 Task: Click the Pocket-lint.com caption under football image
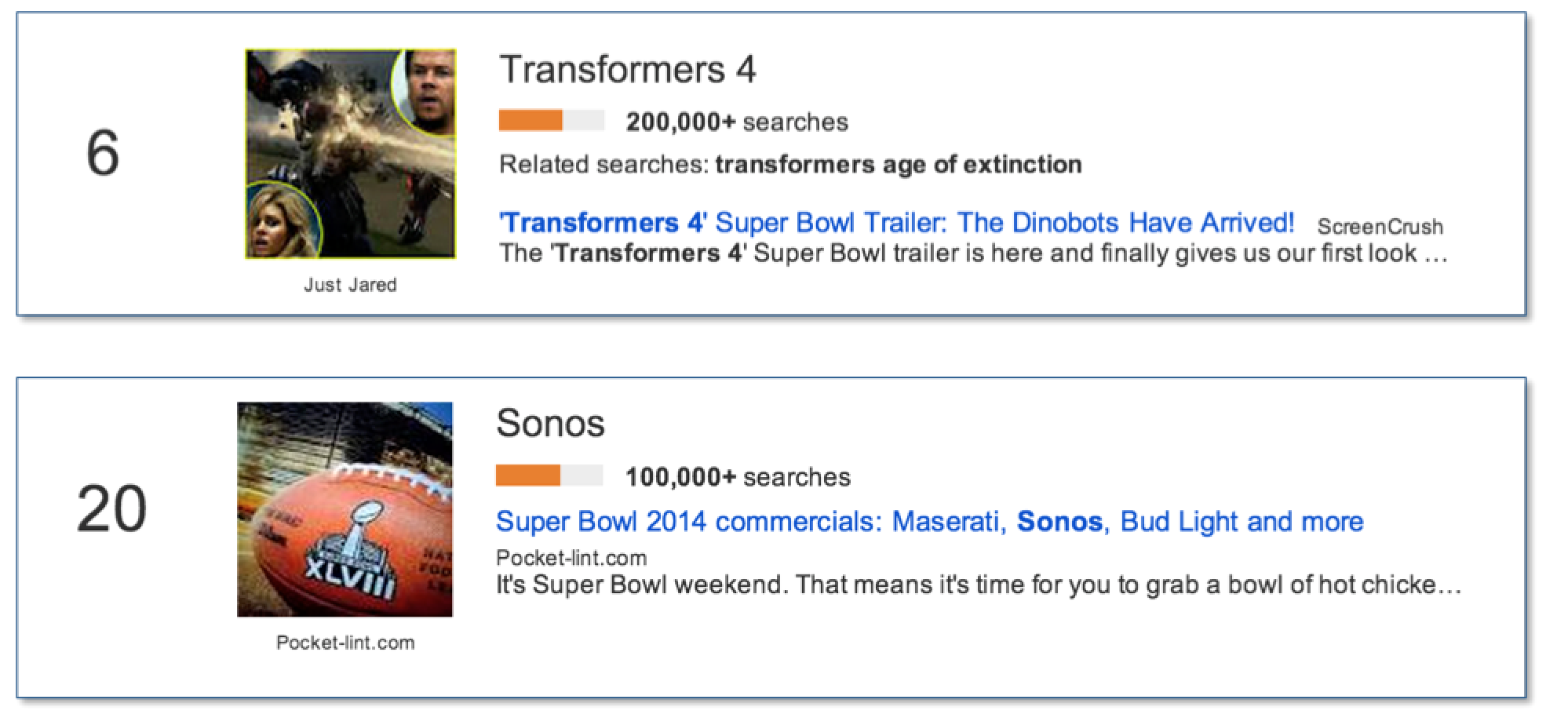tap(345, 643)
